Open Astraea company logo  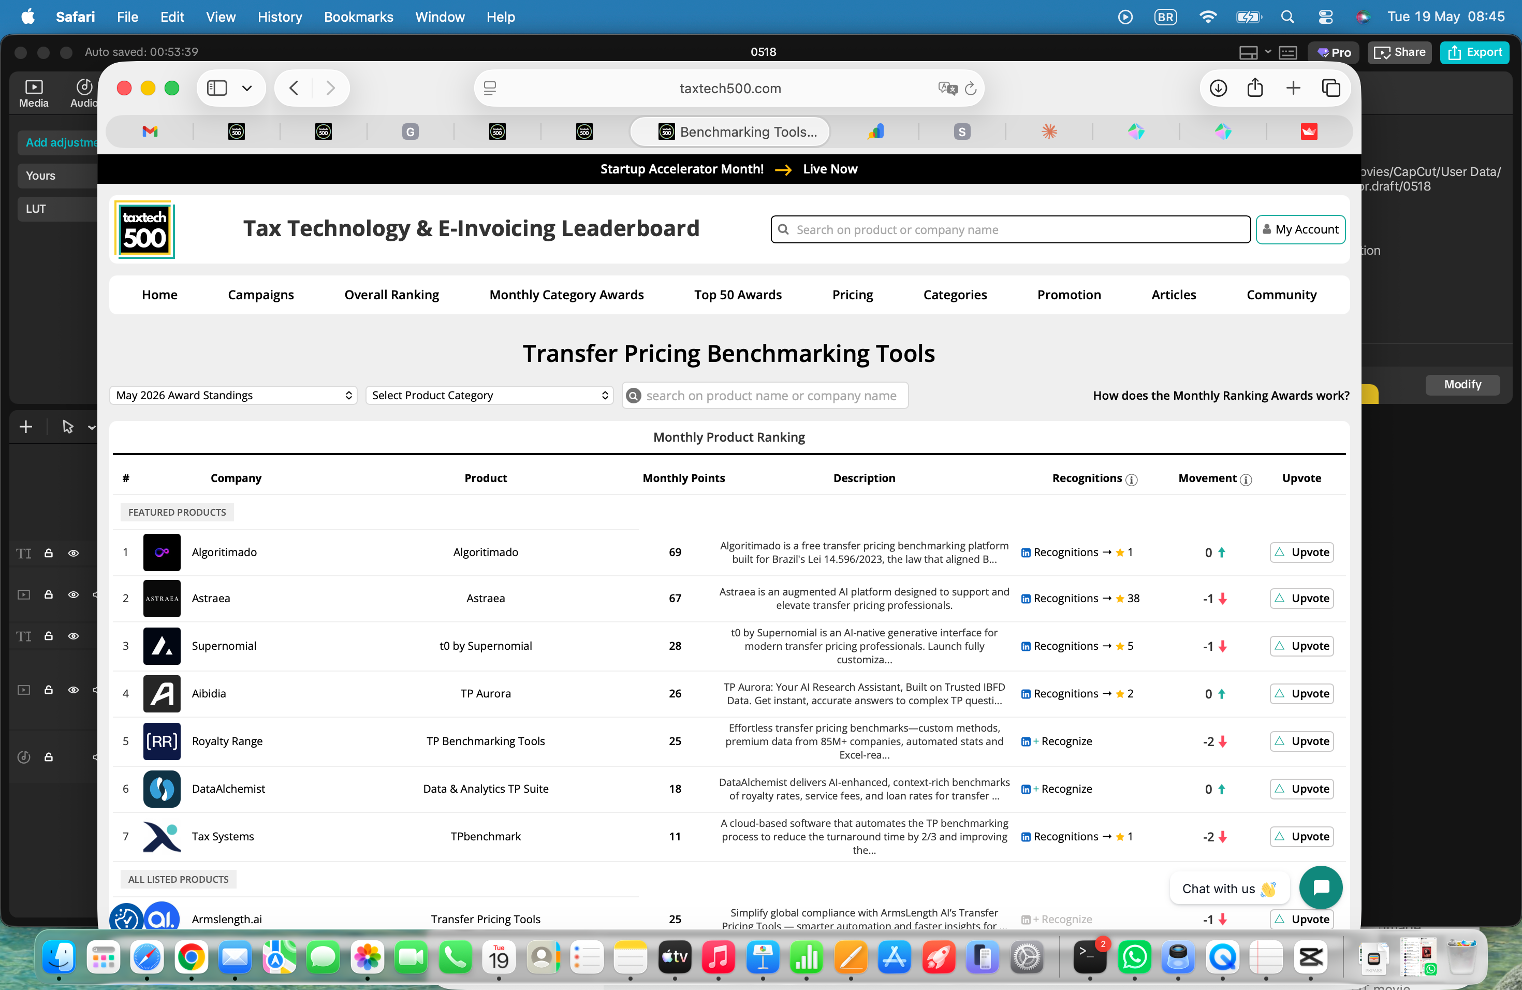162,599
